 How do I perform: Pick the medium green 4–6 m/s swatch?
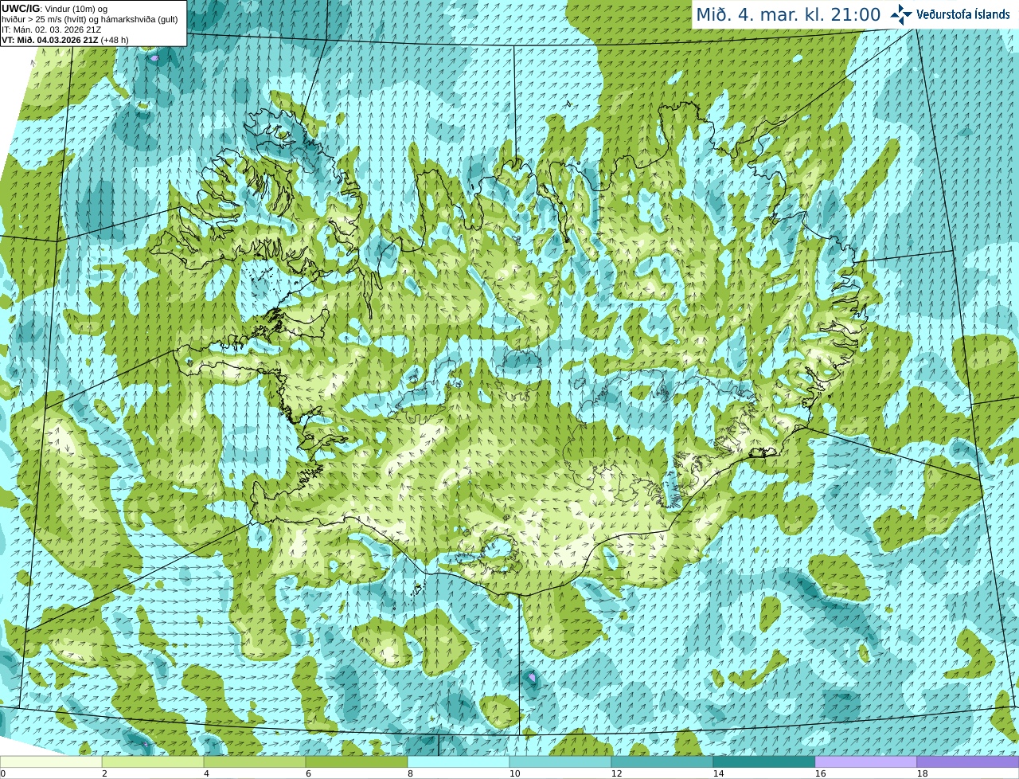tap(255, 761)
